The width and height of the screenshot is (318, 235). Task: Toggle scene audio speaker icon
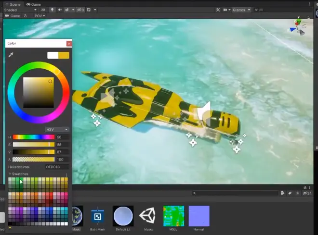coord(60,10)
